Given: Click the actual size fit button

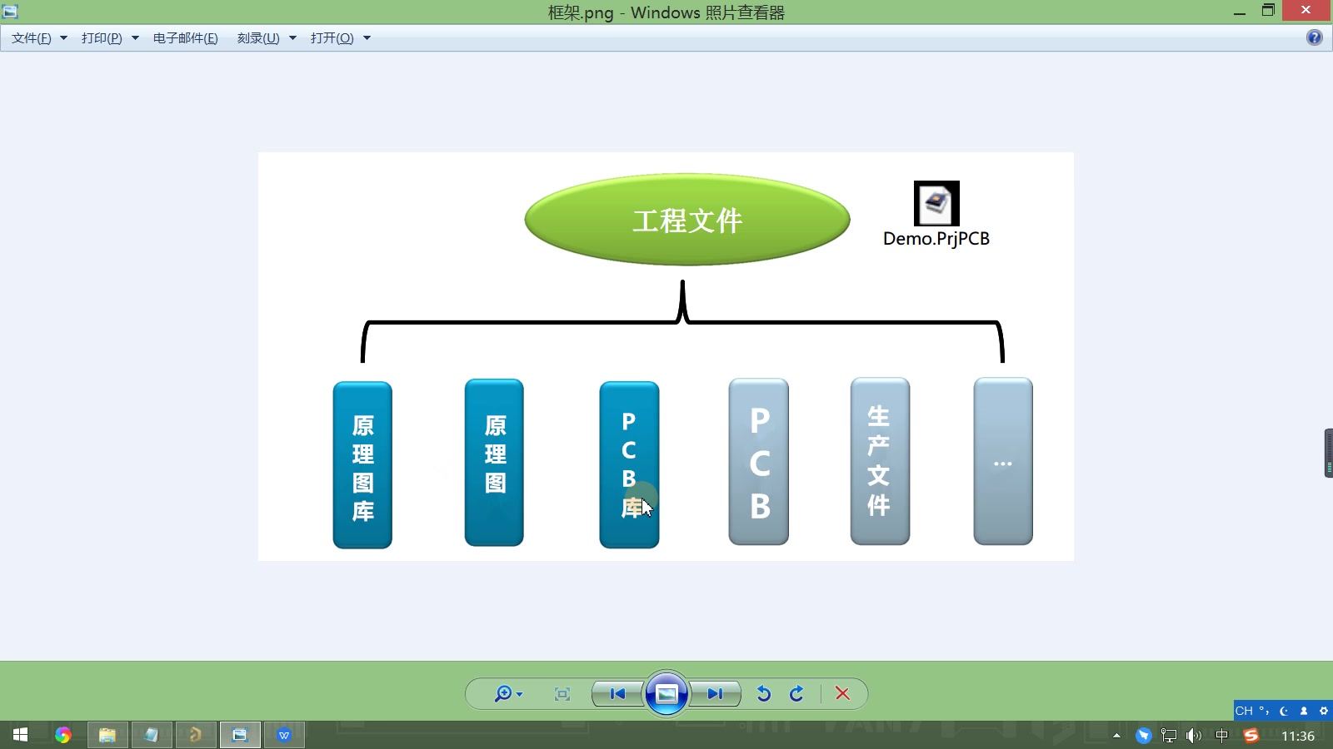Looking at the screenshot, I should (x=562, y=694).
